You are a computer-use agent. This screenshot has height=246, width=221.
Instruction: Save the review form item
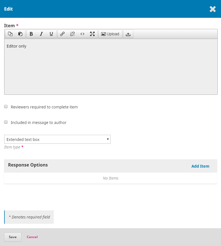tap(13, 237)
